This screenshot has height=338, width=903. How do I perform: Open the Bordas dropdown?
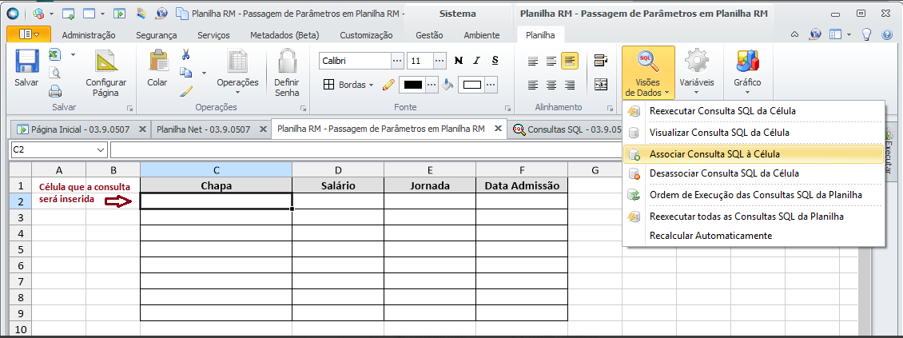coord(349,85)
